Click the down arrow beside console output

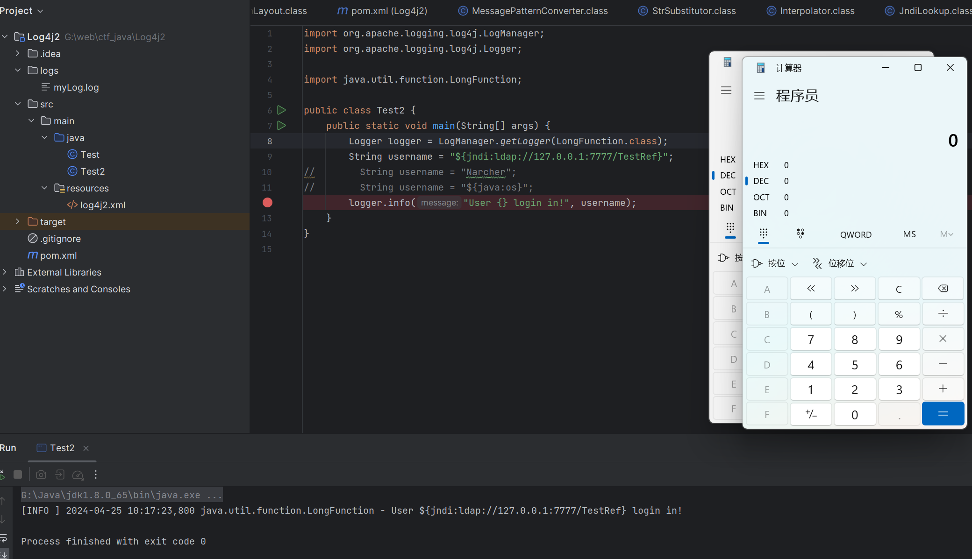tap(3, 519)
